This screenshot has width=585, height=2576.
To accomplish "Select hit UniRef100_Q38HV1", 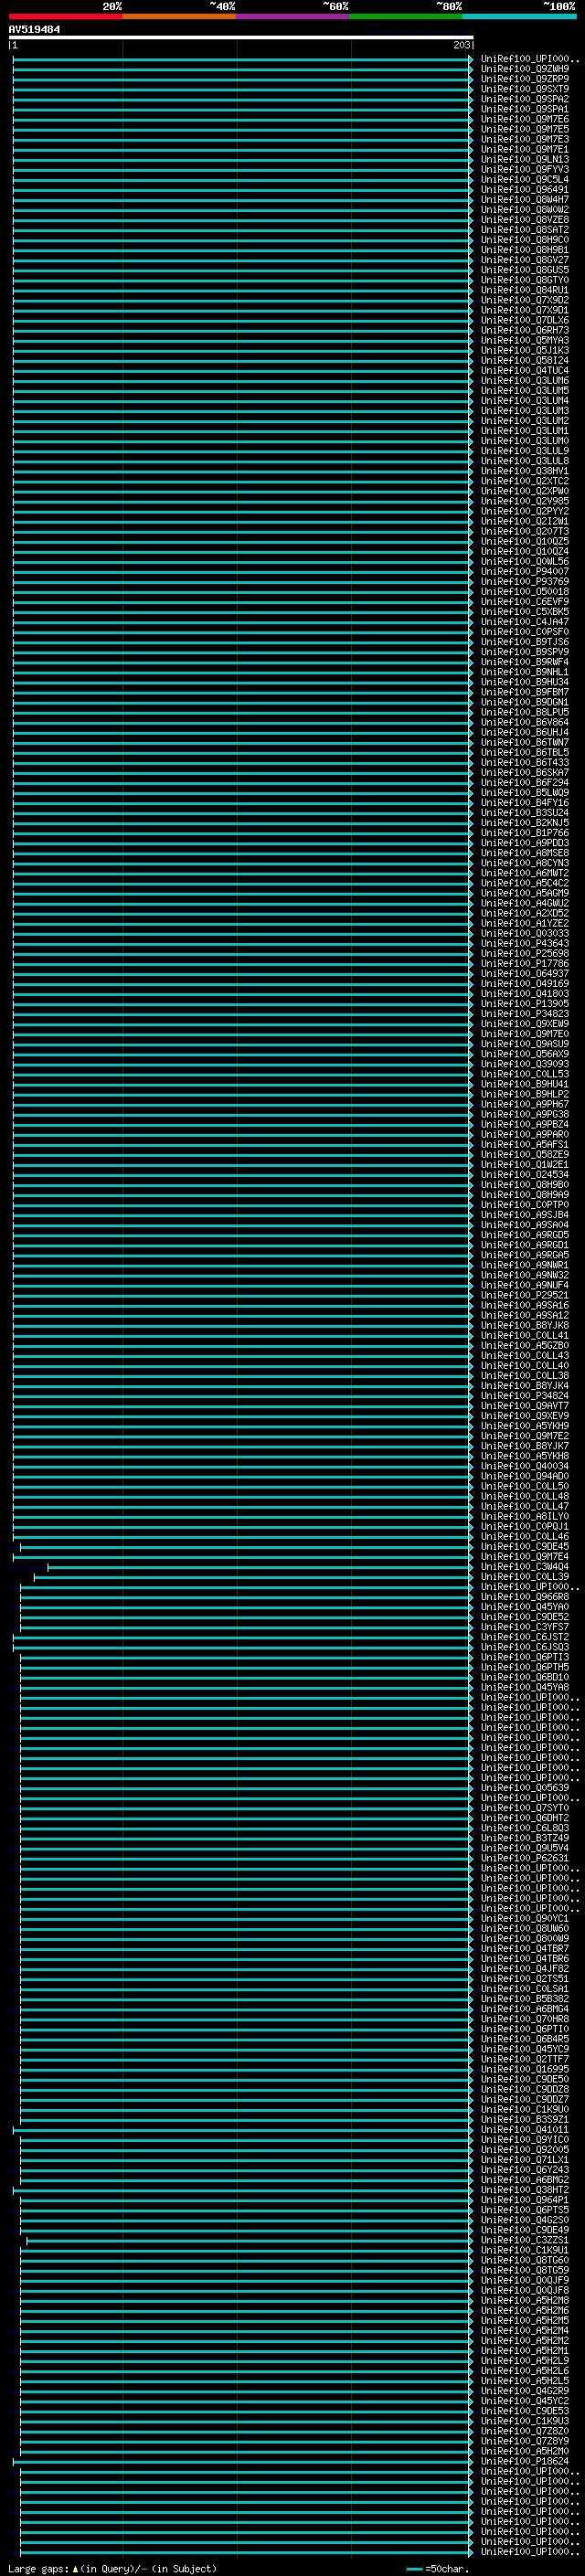I will [525, 471].
